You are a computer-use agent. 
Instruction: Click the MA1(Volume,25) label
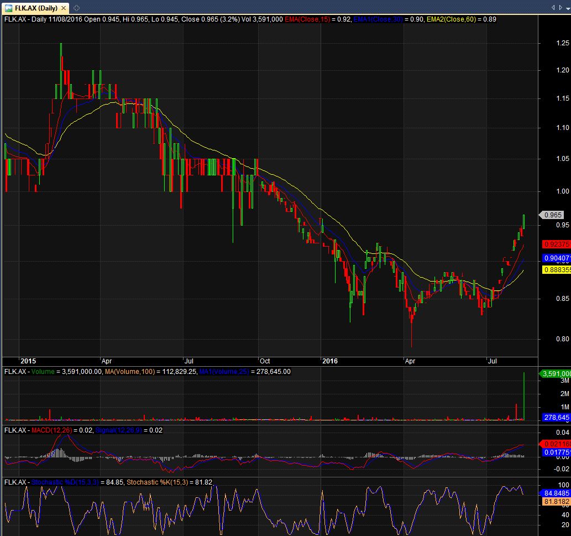tap(224, 372)
